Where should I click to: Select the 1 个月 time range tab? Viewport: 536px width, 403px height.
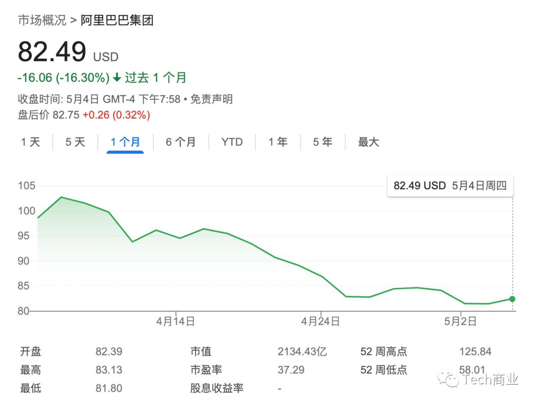click(x=125, y=142)
